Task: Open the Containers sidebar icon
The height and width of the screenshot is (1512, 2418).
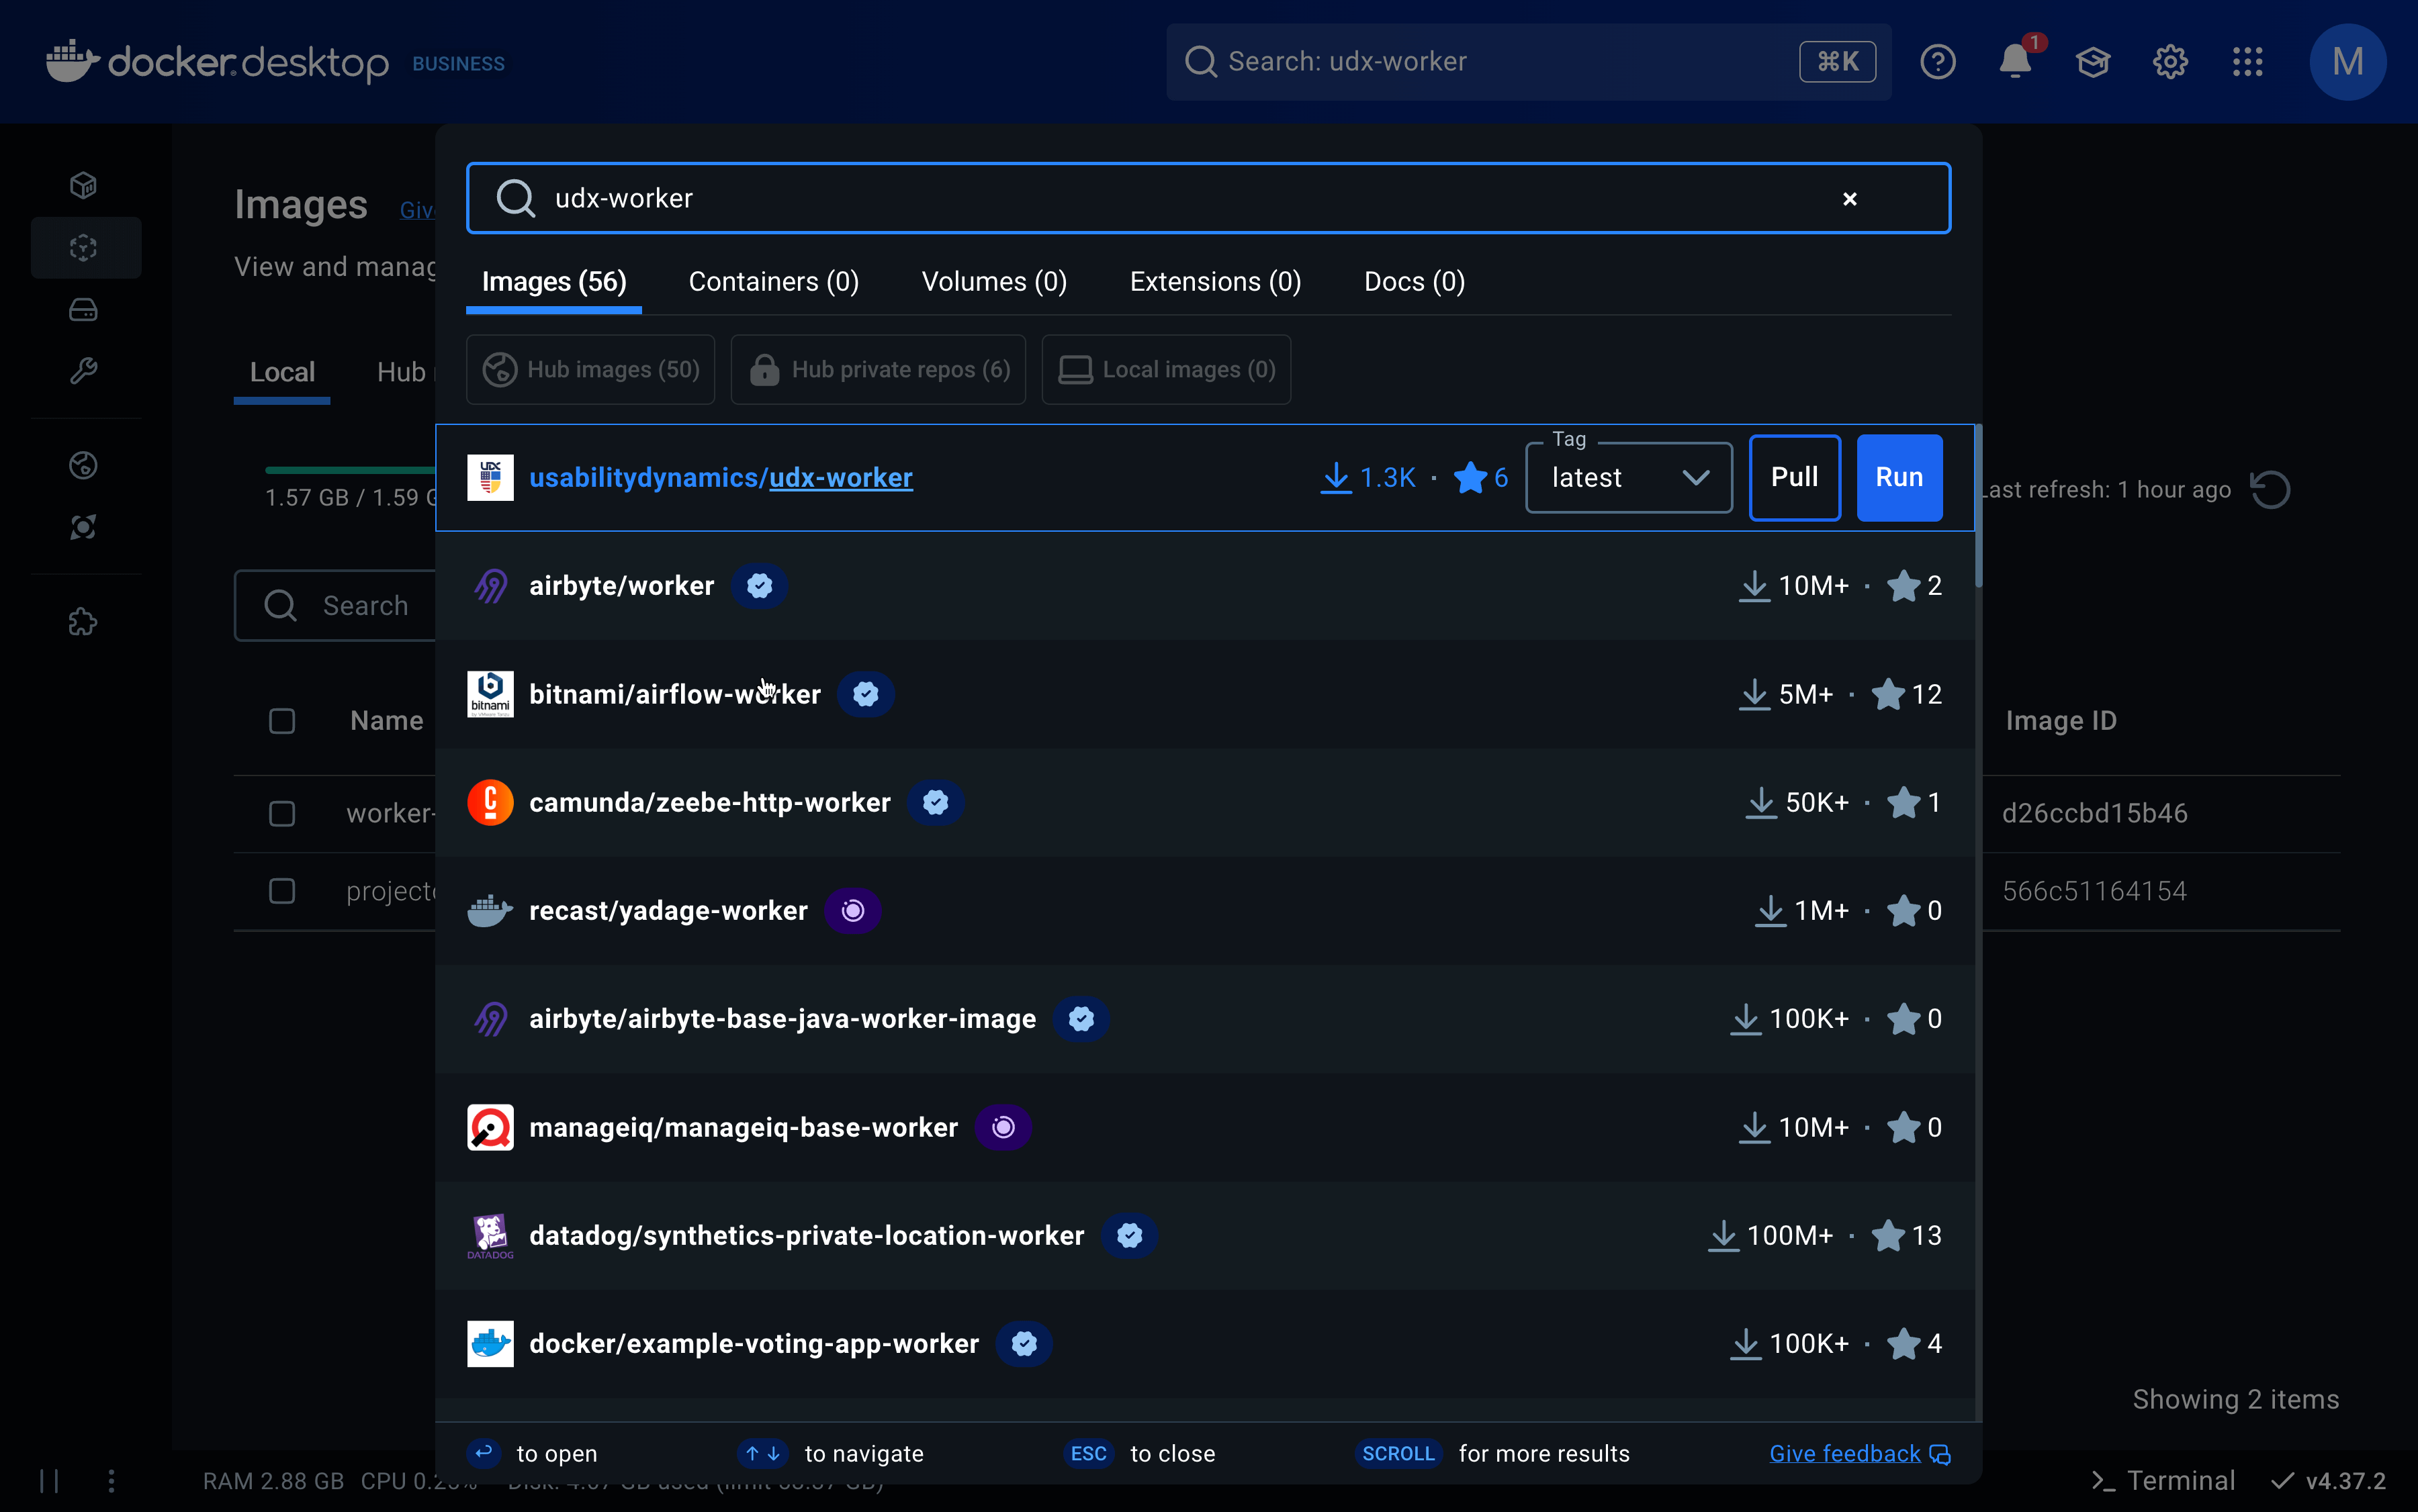Action: [x=84, y=185]
